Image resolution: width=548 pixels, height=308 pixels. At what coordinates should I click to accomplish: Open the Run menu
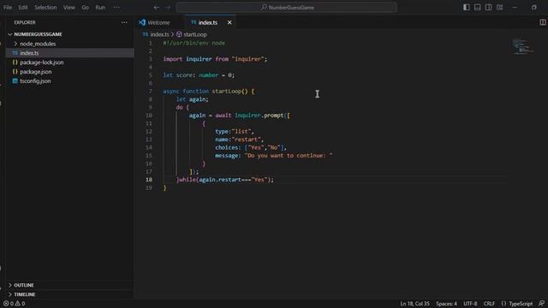click(x=100, y=8)
